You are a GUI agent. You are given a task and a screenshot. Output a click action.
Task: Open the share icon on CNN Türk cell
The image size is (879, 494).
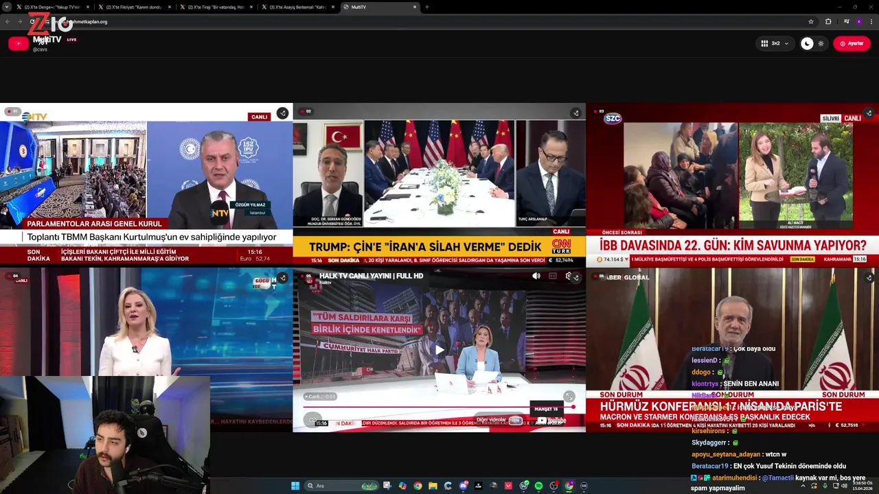575,113
